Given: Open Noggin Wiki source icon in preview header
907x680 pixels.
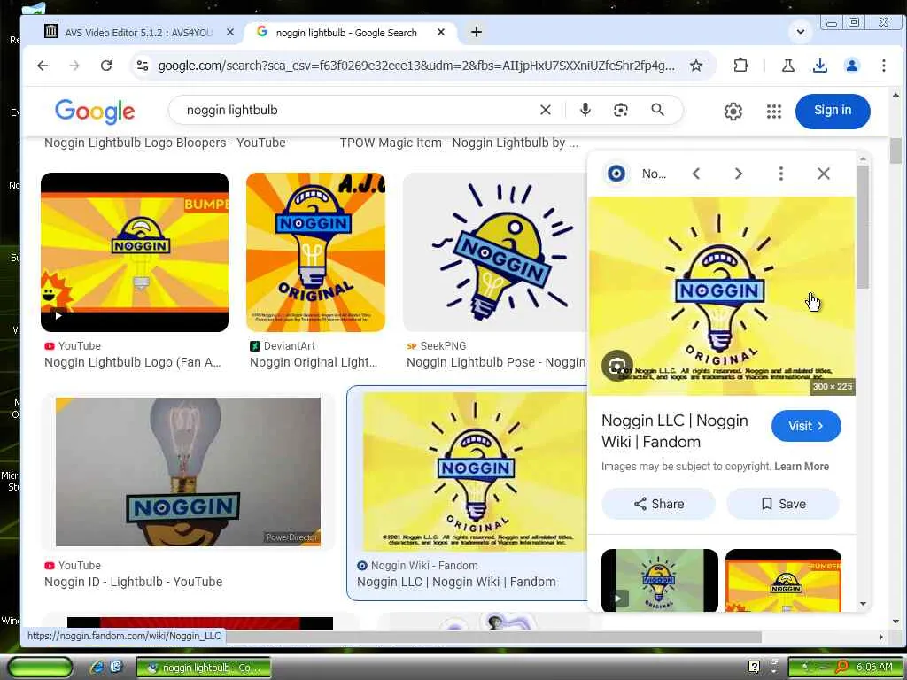Looking at the screenshot, I should point(616,174).
